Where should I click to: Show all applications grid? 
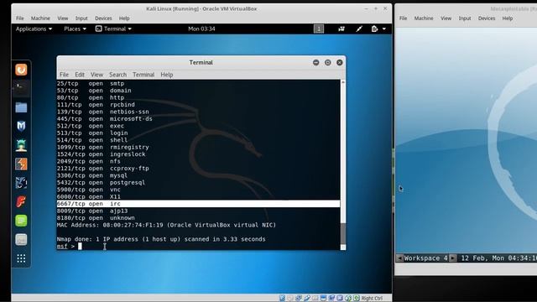[x=21, y=258]
